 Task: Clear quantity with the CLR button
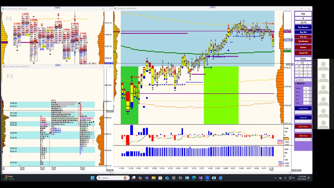click(x=307, y=66)
